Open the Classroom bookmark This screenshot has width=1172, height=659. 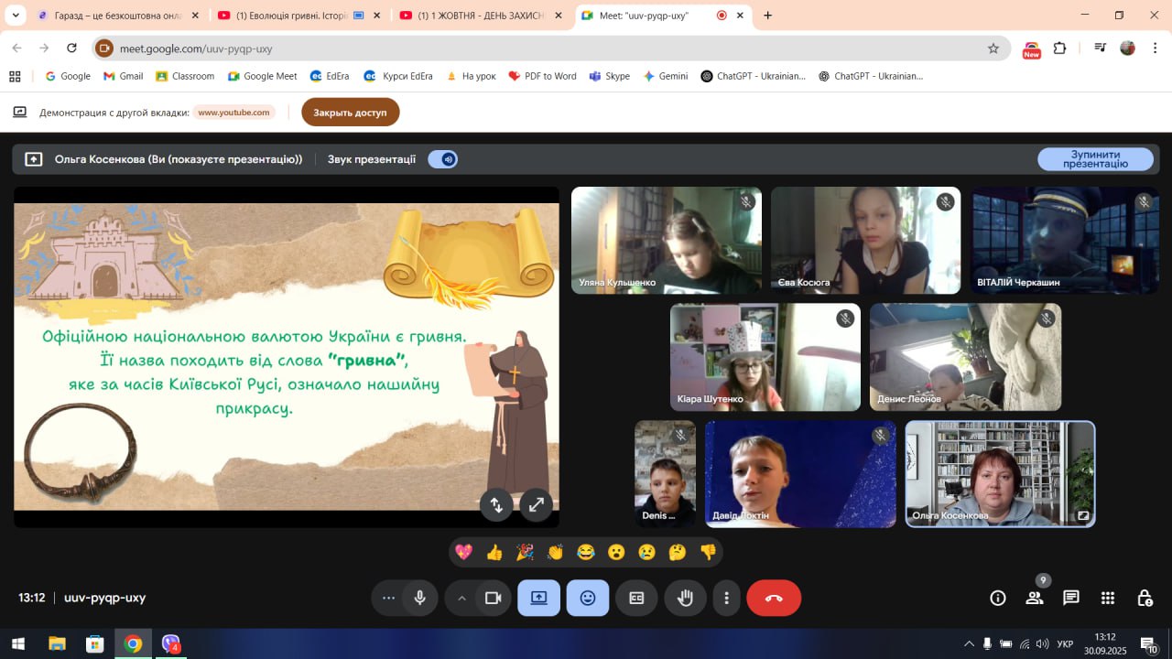(185, 76)
